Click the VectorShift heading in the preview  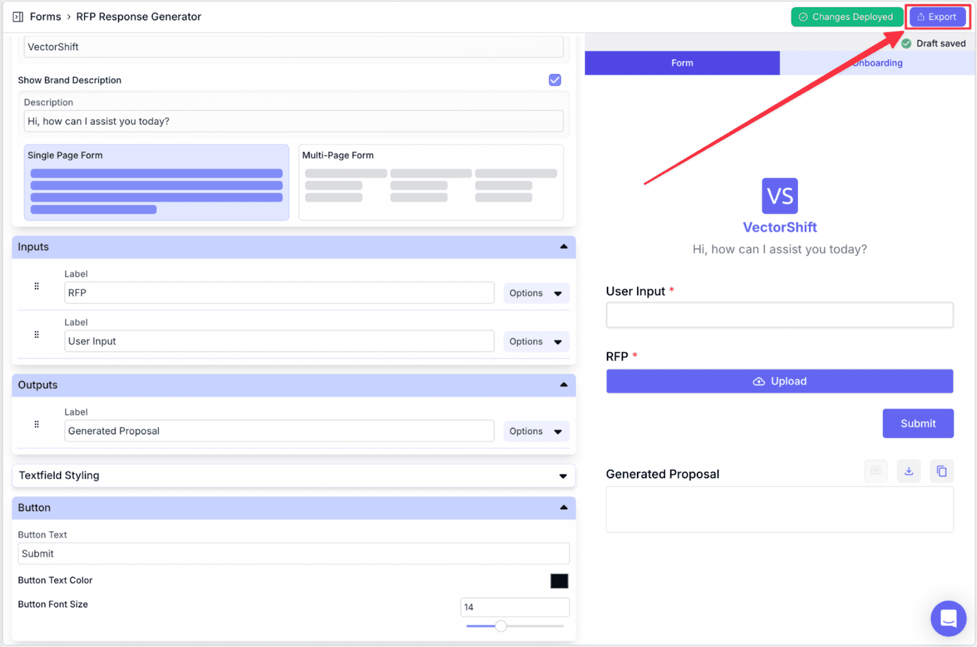780,227
